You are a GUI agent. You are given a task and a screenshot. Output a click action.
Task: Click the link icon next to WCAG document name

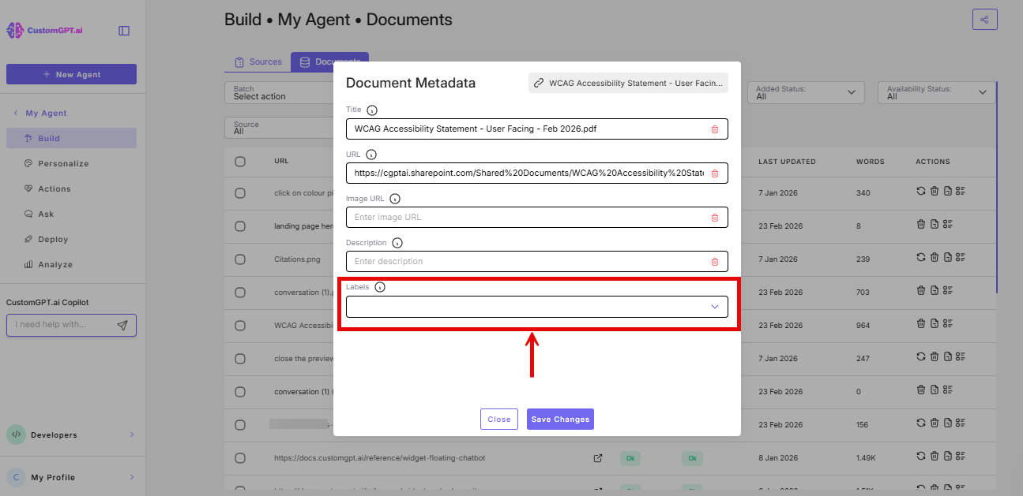[540, 83]
